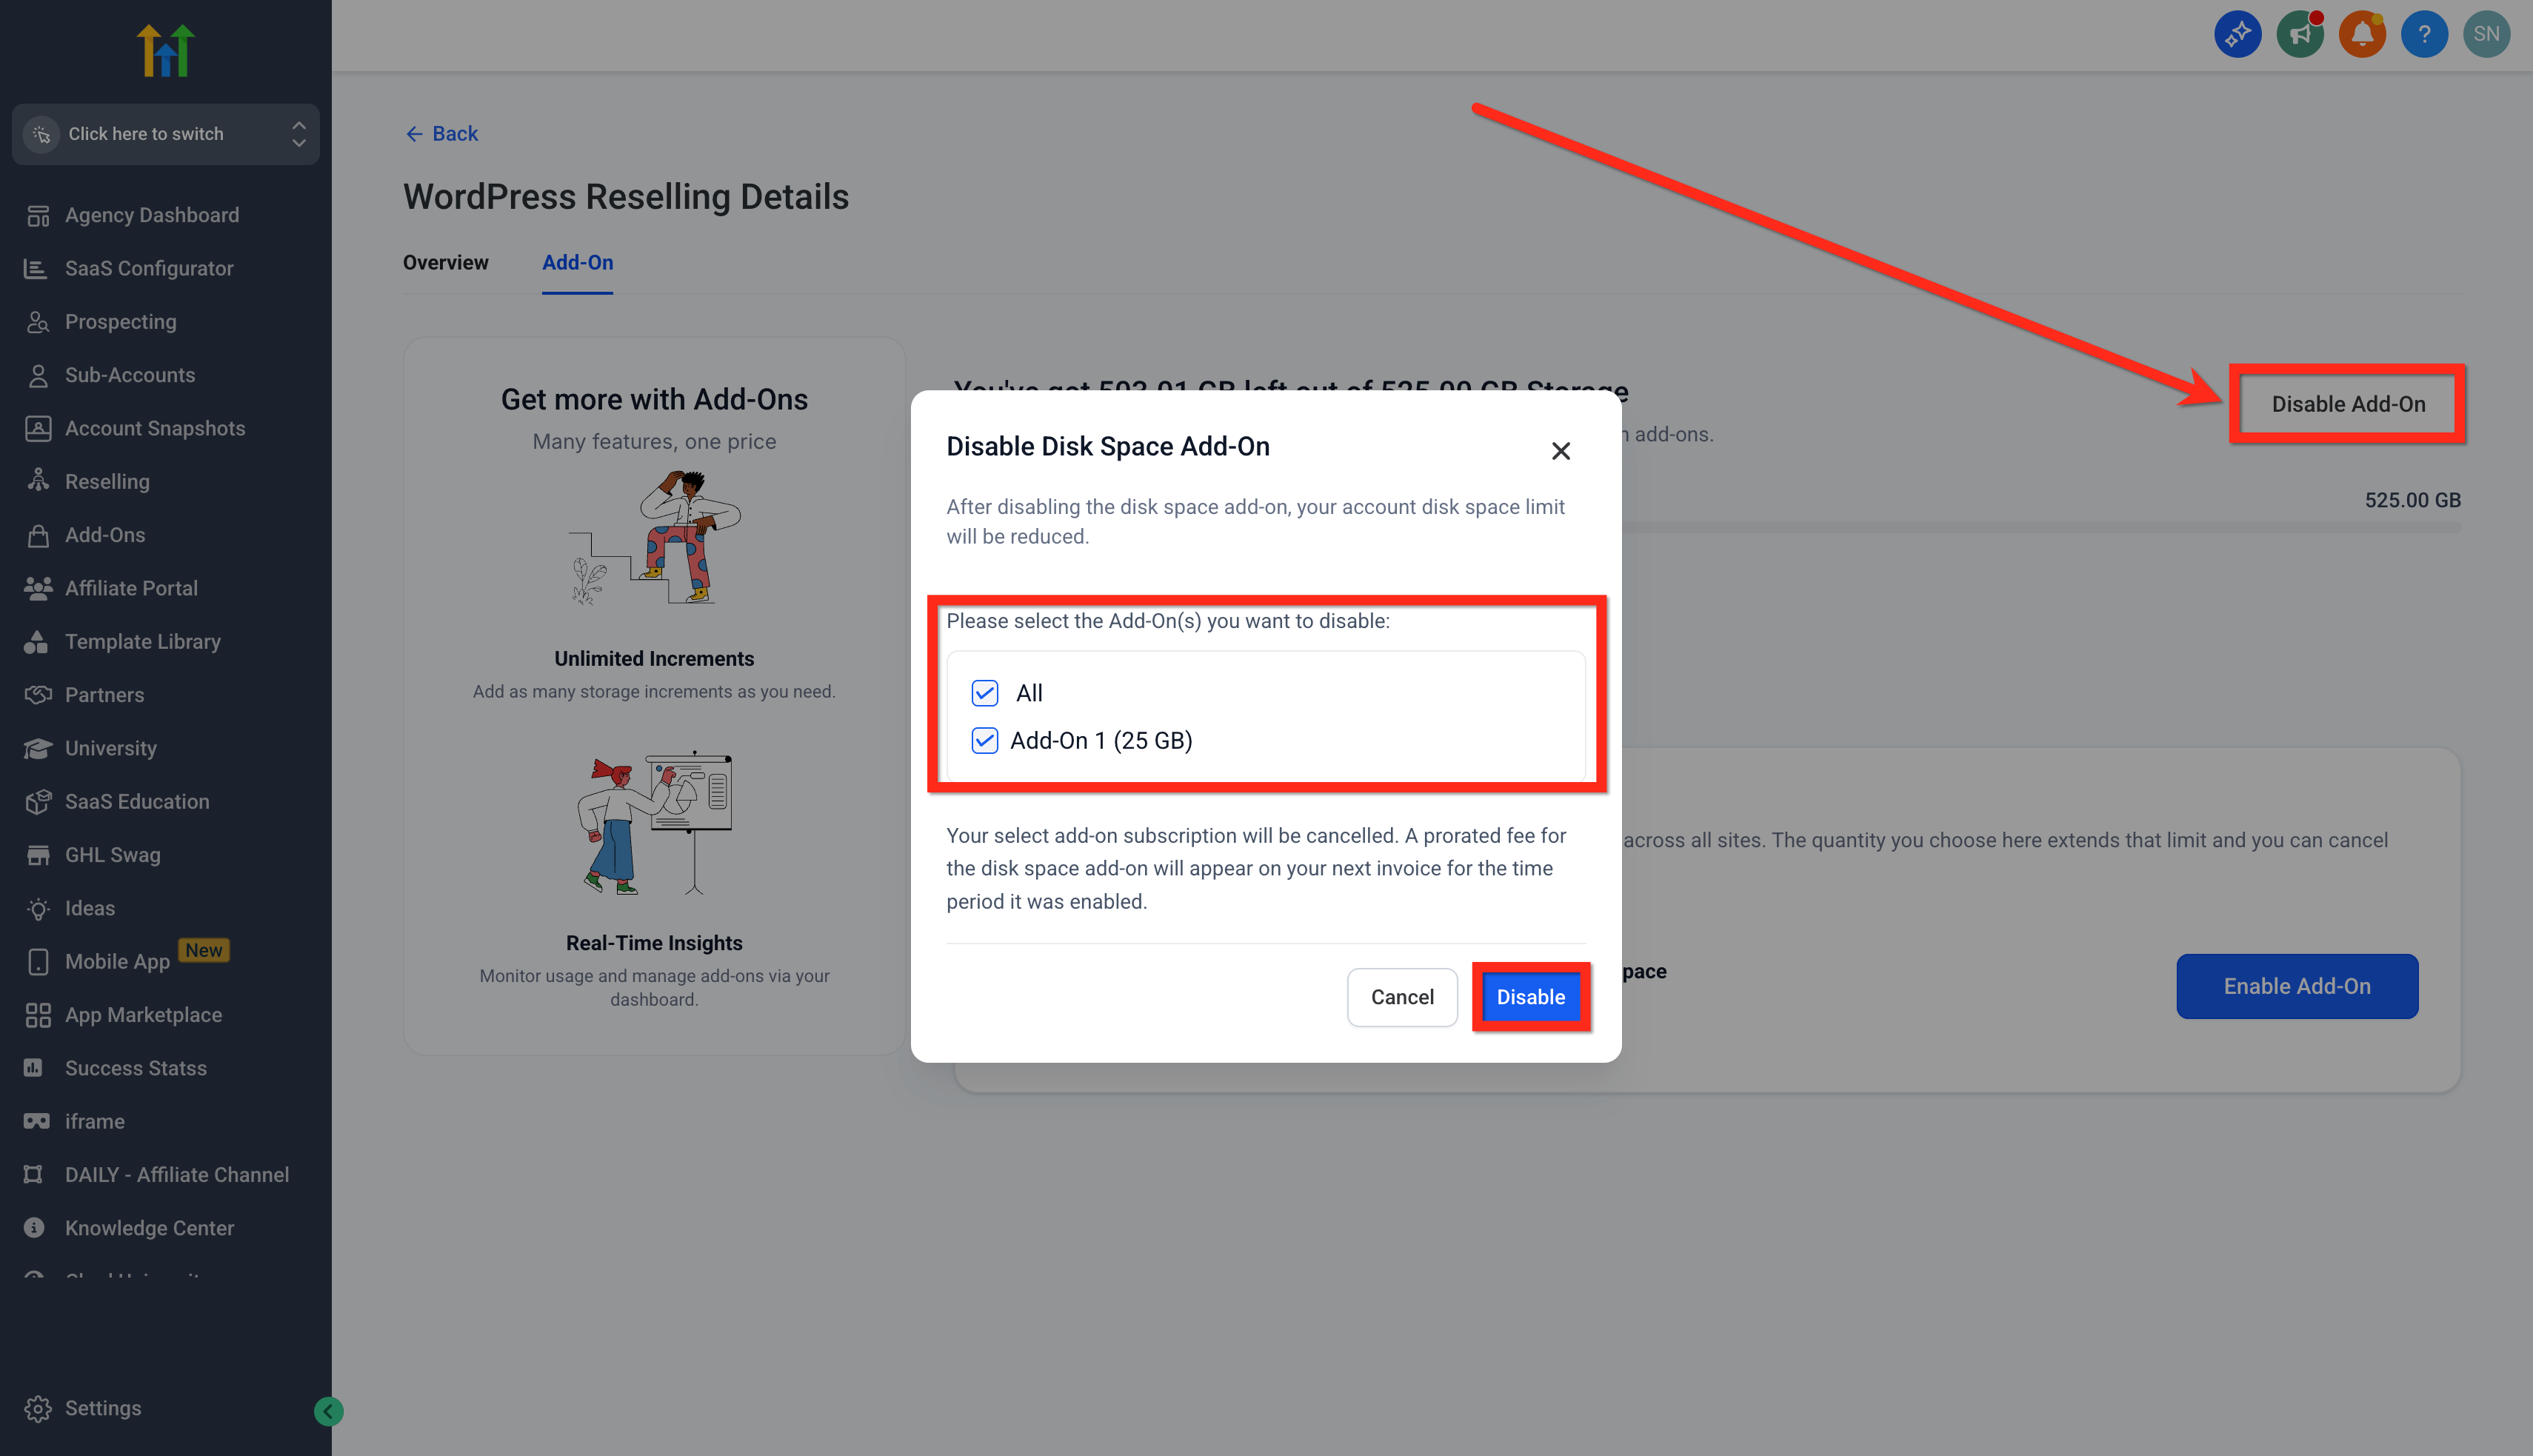Click the switcher up-down chevrons

(299, 134)
